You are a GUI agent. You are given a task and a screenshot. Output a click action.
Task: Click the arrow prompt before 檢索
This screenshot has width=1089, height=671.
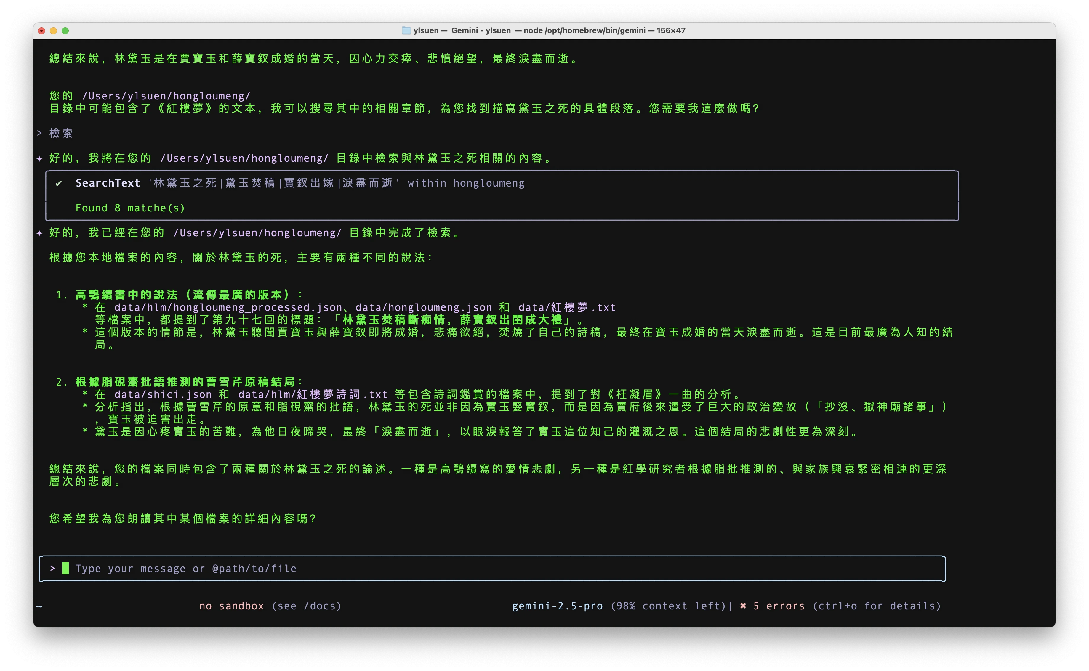39,133
